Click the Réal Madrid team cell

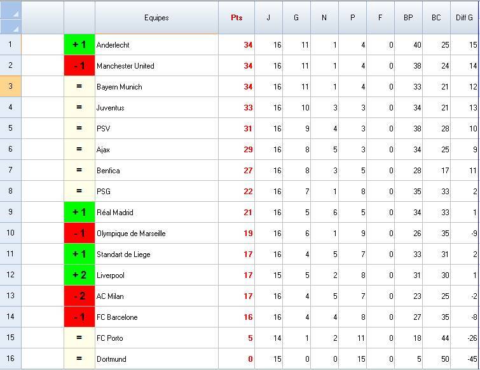156,213
